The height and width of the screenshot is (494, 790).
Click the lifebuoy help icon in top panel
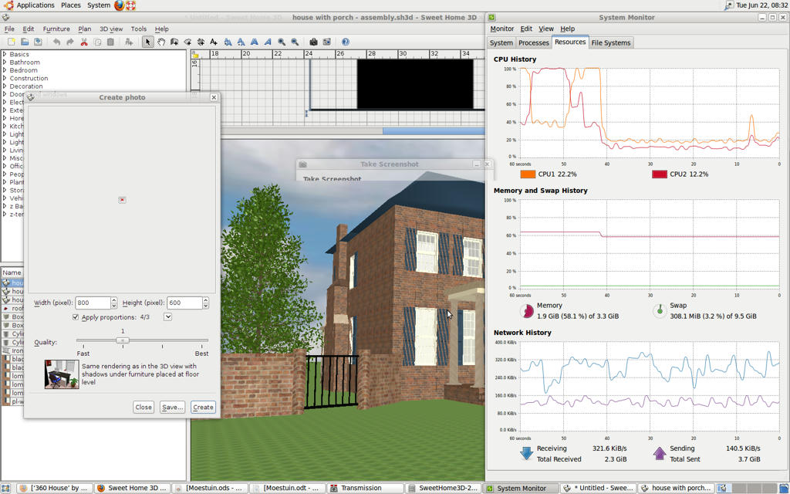click(131, 5)
